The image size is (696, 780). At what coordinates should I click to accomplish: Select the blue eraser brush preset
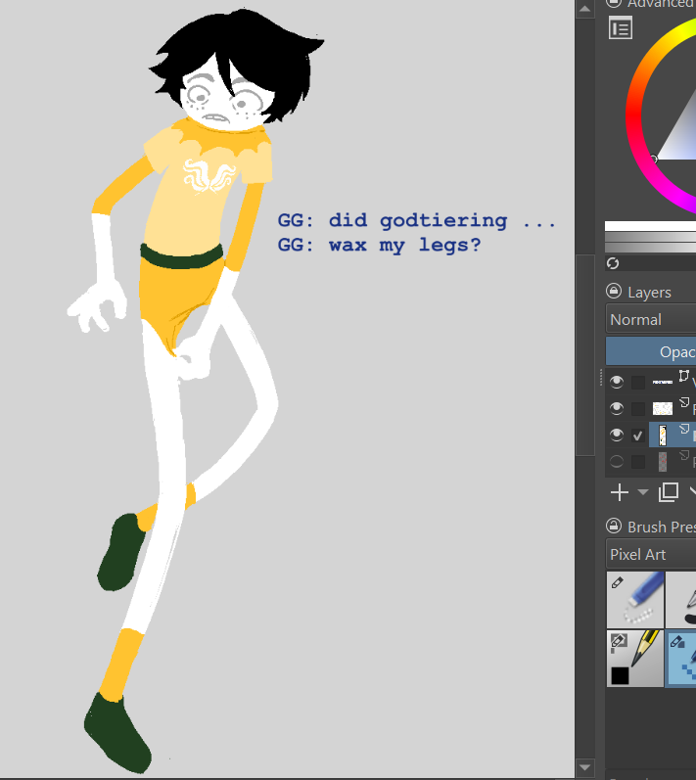635,599
